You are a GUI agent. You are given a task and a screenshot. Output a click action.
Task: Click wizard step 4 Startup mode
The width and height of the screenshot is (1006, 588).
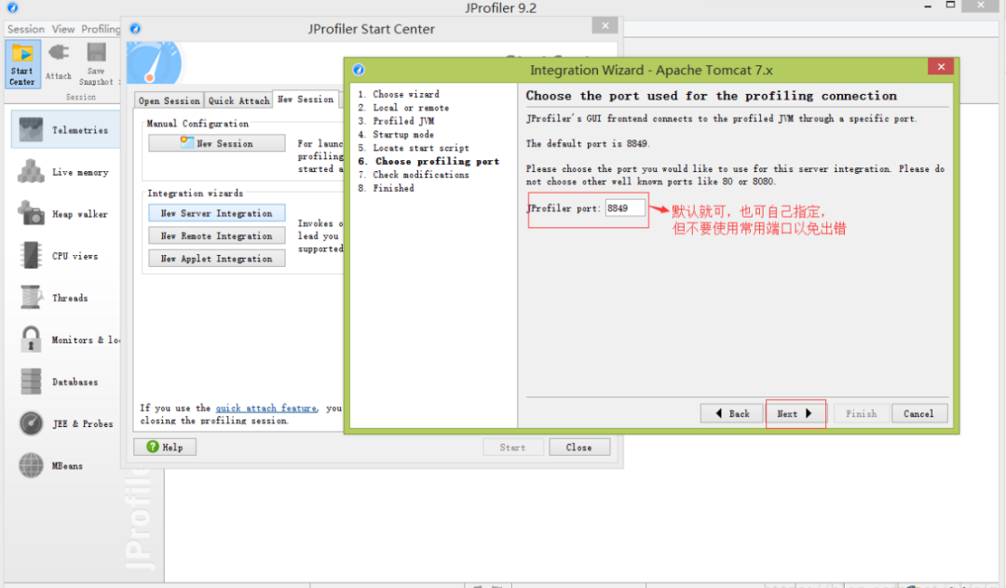click(396, 135)
